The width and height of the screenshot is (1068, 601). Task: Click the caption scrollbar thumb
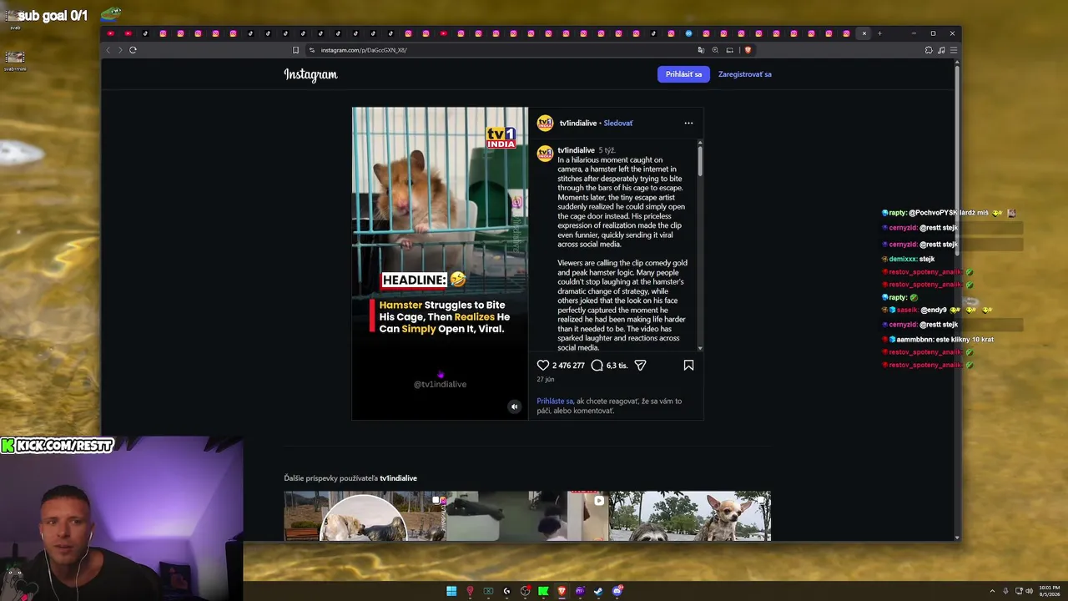click(700, 161)
